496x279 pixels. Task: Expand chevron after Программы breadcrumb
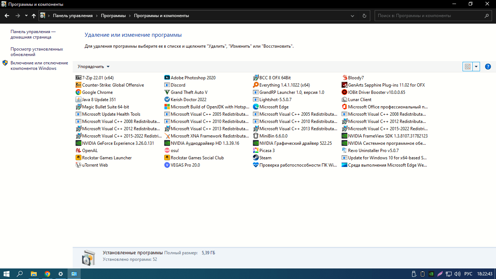pos(130,16)
